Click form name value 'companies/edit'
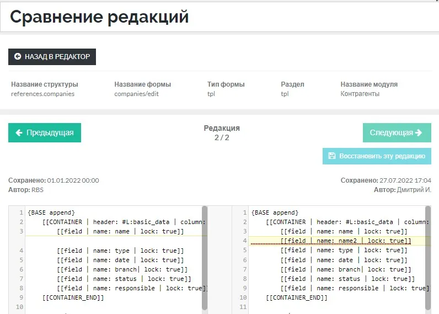The height and width of the screenshot is (314, 439). 136,94
